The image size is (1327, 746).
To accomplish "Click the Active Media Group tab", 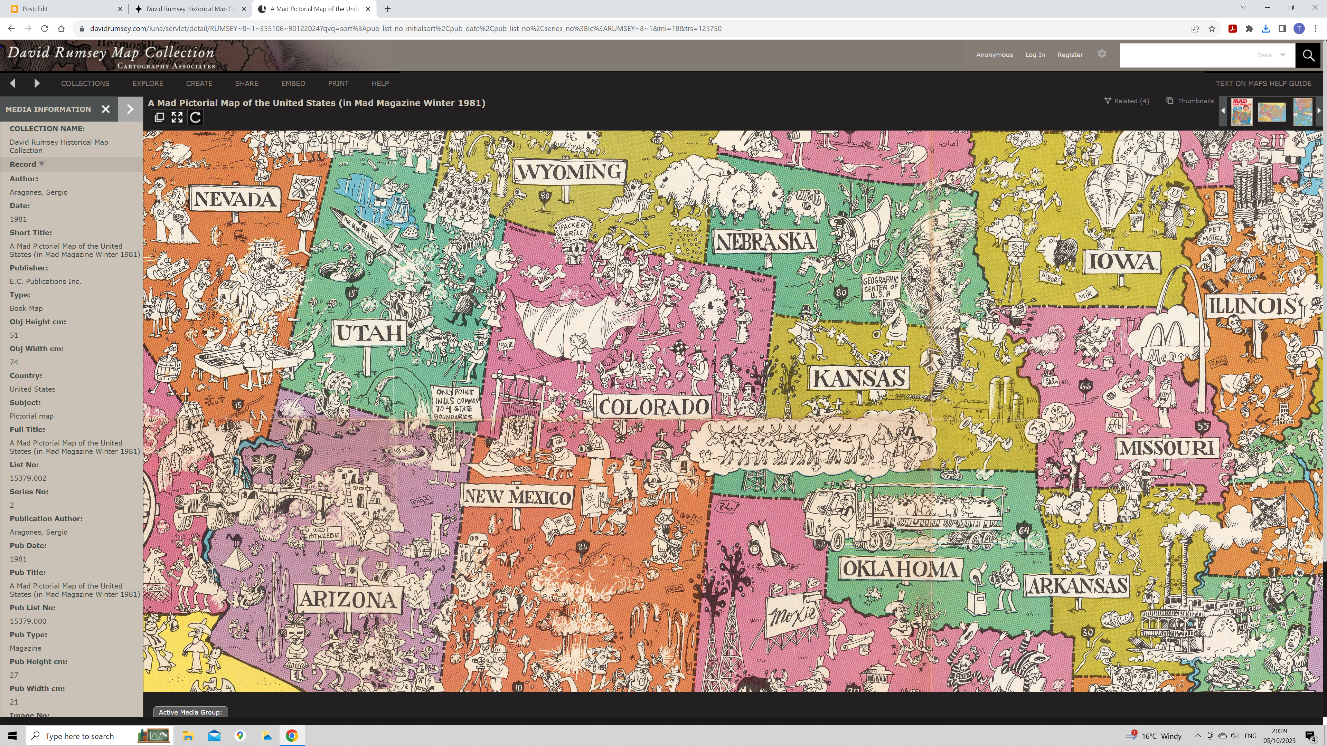I will coord(190,712).
